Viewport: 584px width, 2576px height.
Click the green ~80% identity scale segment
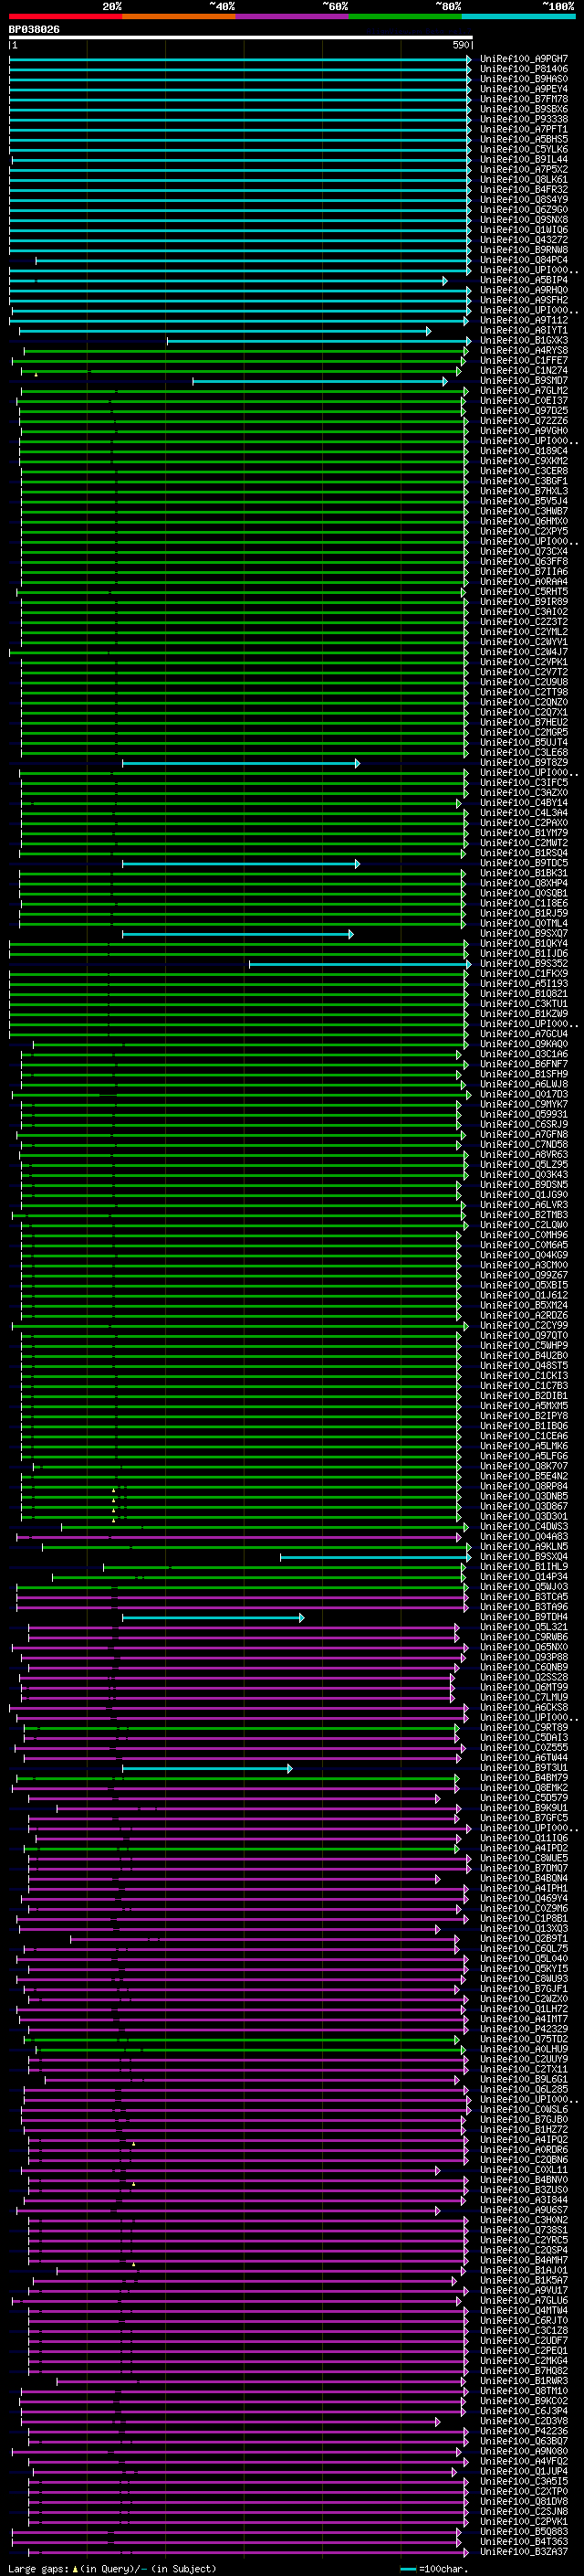[x=405, y=17]
